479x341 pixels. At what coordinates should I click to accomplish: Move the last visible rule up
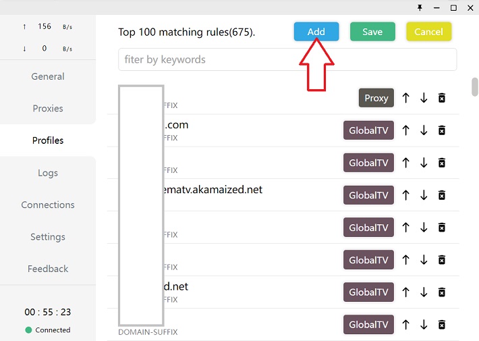(x=405, y=325)
